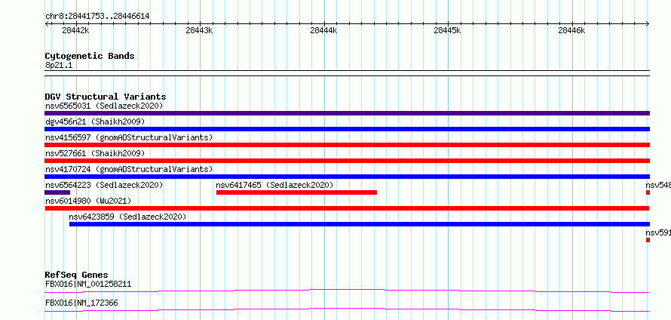
Task: Click the DGV Structural Variants track title
Action: pos(106,97)
